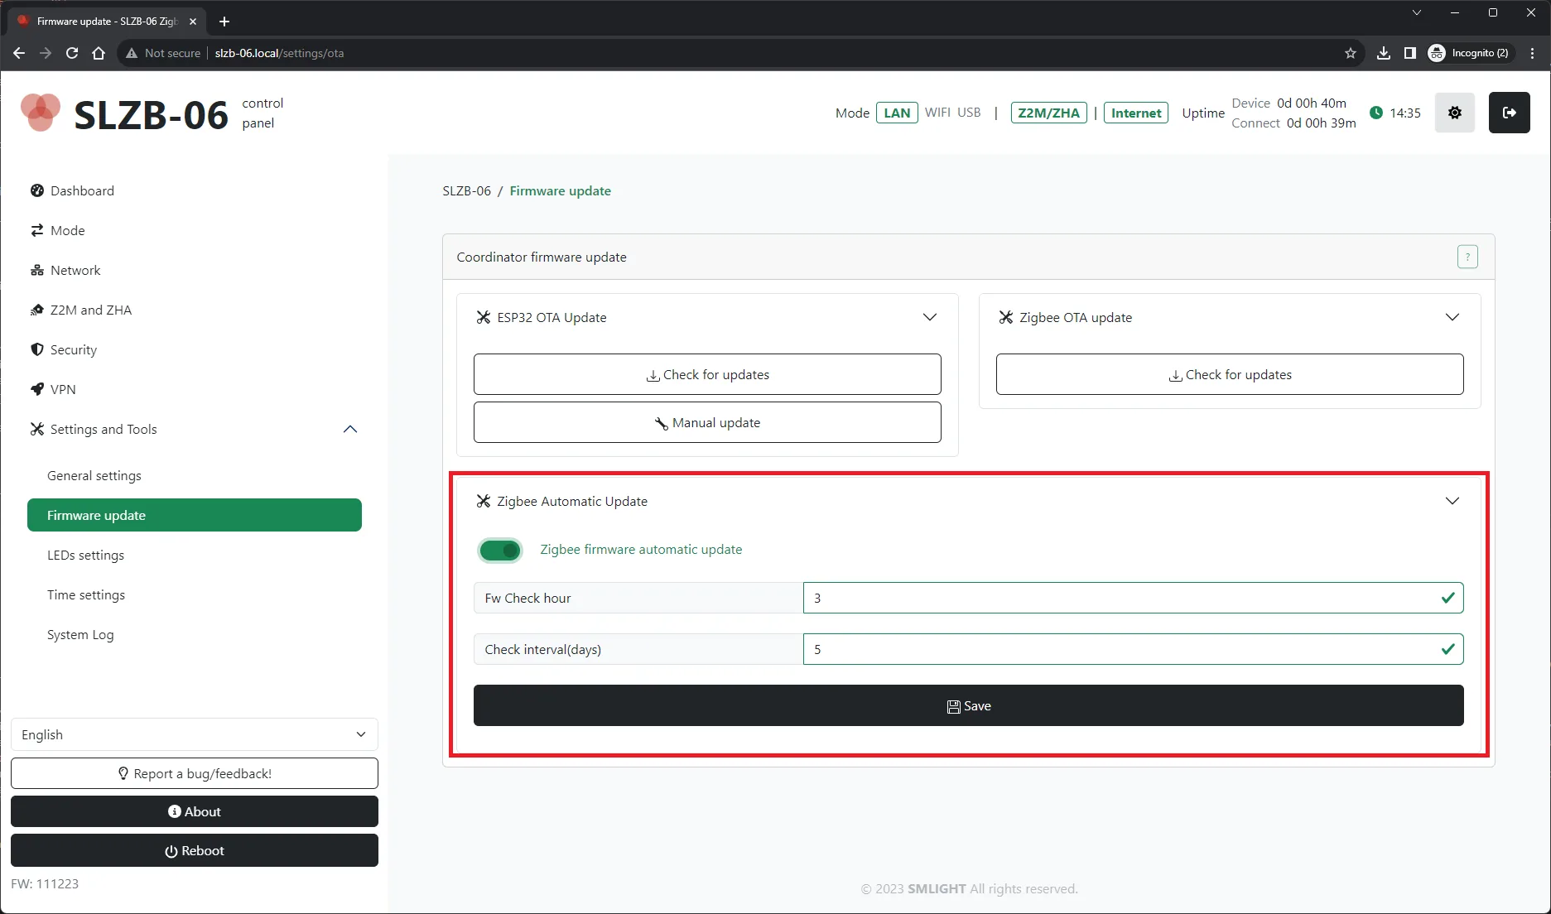Collapse Settings and Tools menu
This screenshot has width=1551, height=914.
tap(350, 429)
